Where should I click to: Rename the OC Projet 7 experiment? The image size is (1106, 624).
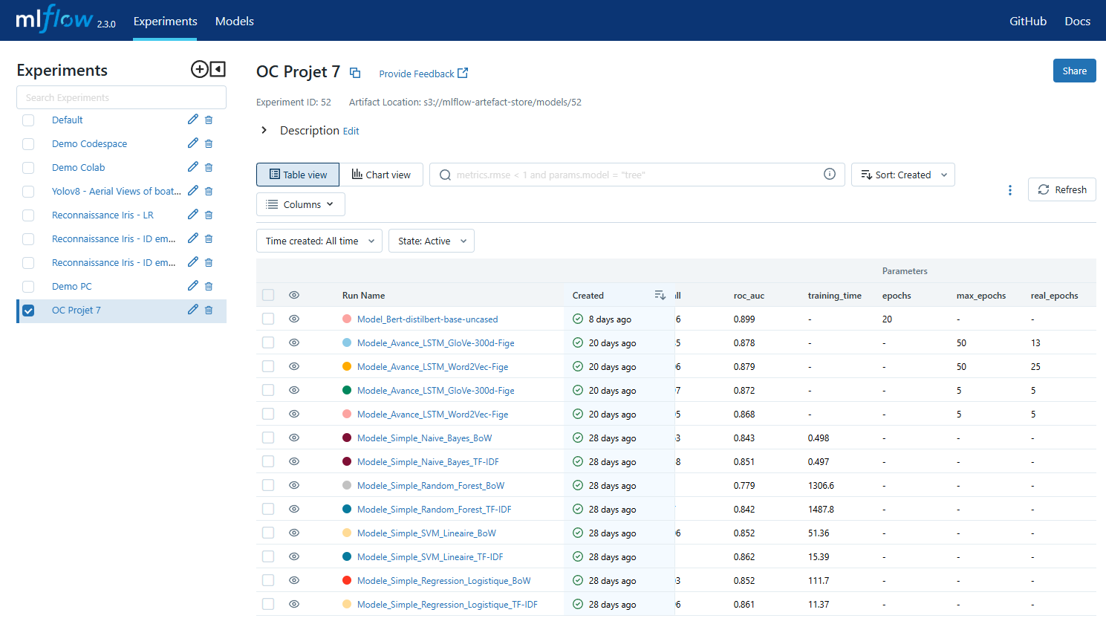coord(193,310)
